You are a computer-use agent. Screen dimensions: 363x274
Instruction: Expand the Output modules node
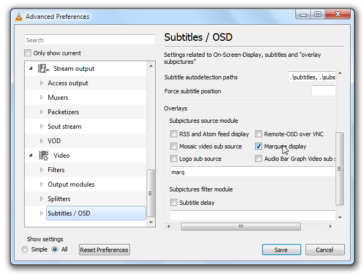[41, 184]
